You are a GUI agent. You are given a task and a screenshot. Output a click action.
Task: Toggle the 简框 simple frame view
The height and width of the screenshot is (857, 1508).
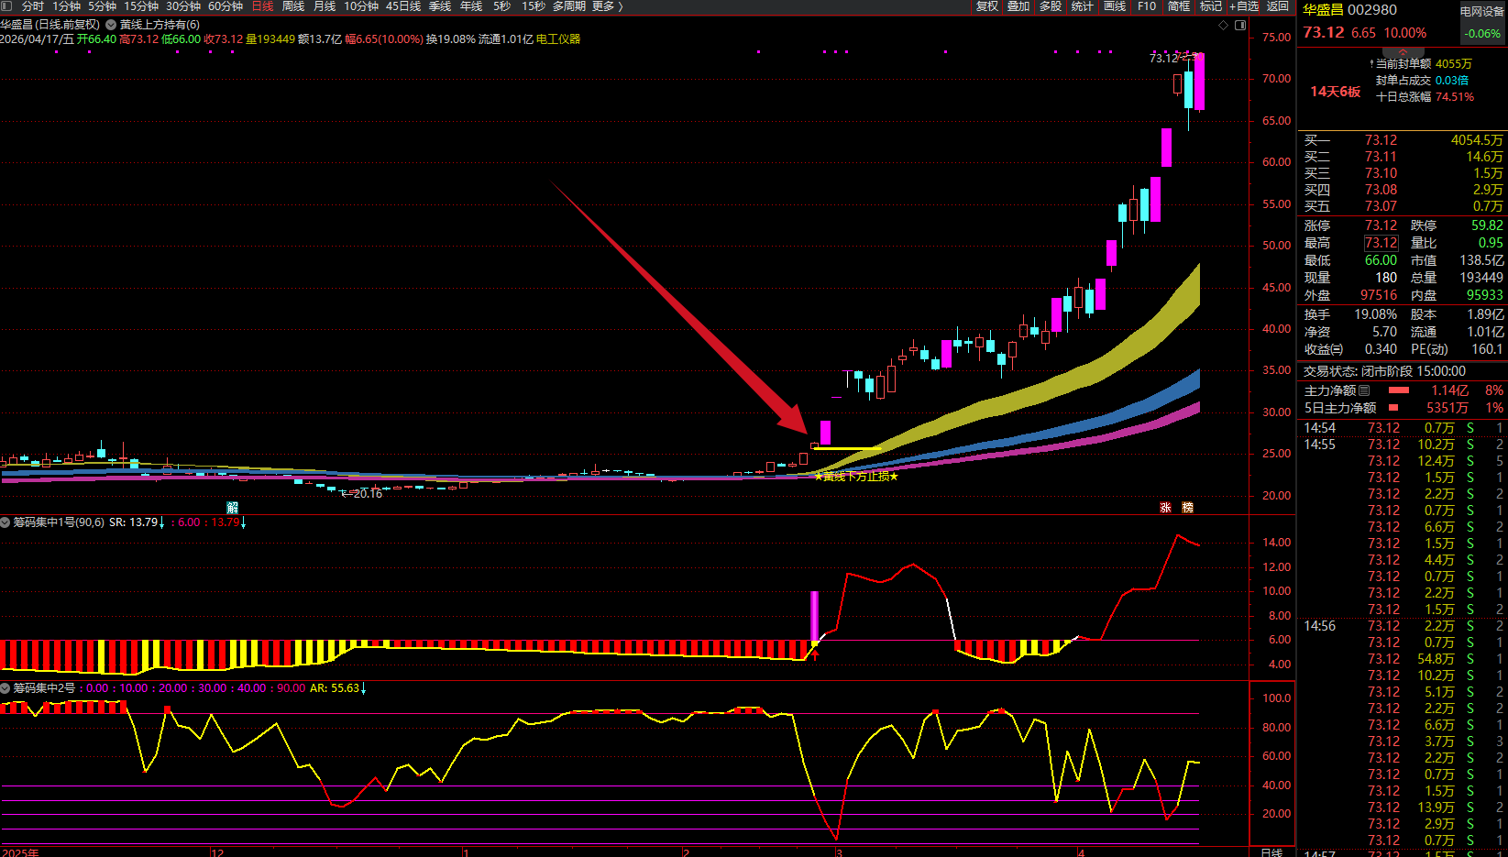click(1179, 6)
